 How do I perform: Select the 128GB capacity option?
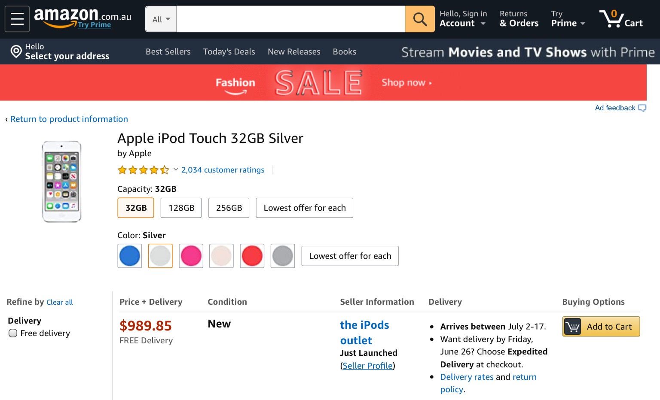click(181, 208)
